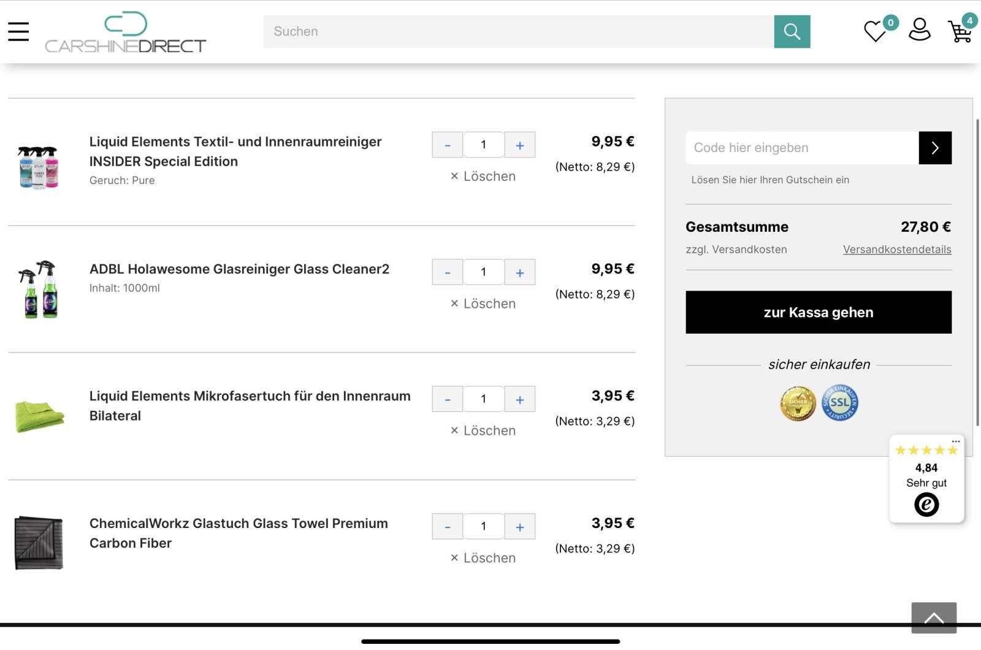Open Versandkostendetails link
This screenshot has width=981, height=650.
tap(897, 250)
